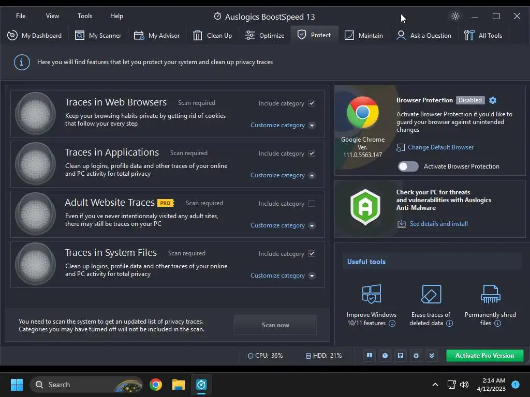This screenshot has height=397, width=530.
Task: Click the save disk icon in status bar
Action: [x=401, y=356]
